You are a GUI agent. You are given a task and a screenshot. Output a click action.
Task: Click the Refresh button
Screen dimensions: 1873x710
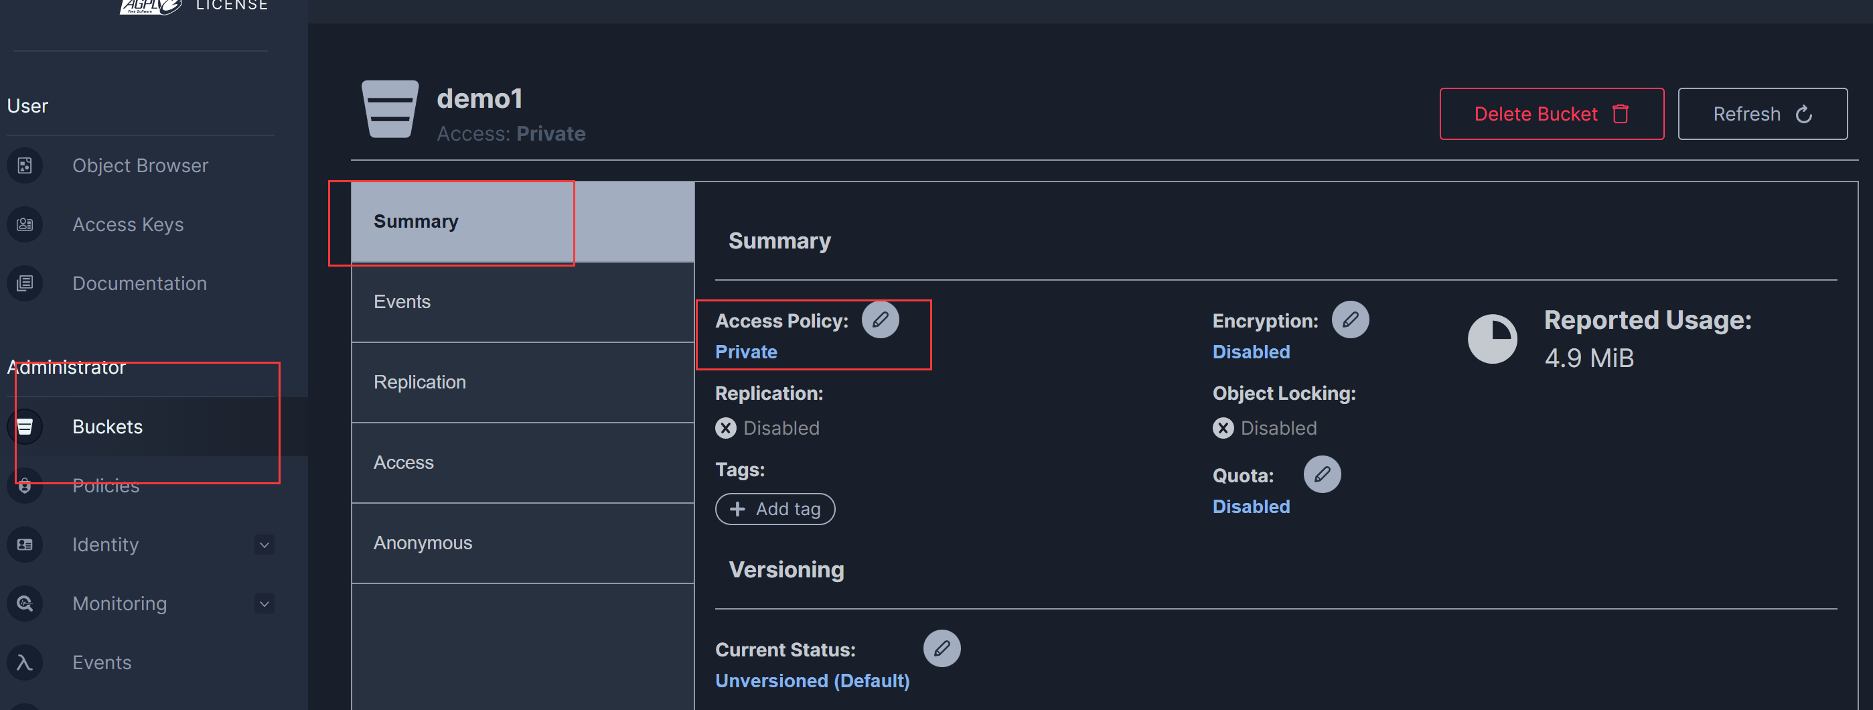pos(1762,115)
